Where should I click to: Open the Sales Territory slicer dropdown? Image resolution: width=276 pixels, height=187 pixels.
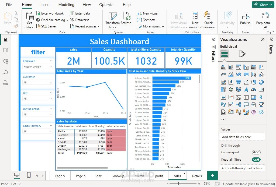tap(37, 131)
